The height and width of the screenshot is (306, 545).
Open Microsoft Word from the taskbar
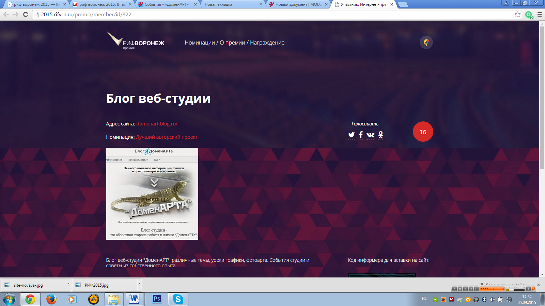click(135, 299)
